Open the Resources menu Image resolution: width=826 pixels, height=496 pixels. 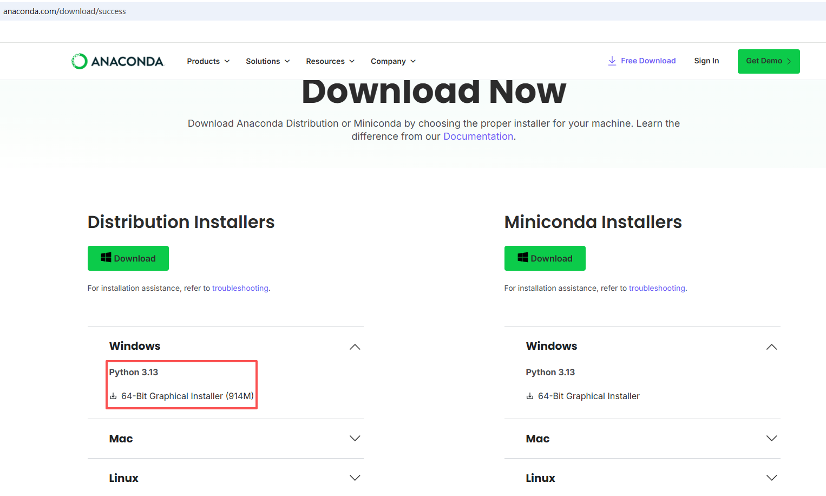click(x=330, y=61)
